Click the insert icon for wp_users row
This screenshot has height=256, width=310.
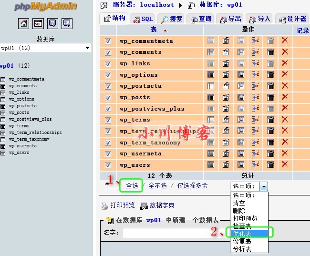click(256, 164)
